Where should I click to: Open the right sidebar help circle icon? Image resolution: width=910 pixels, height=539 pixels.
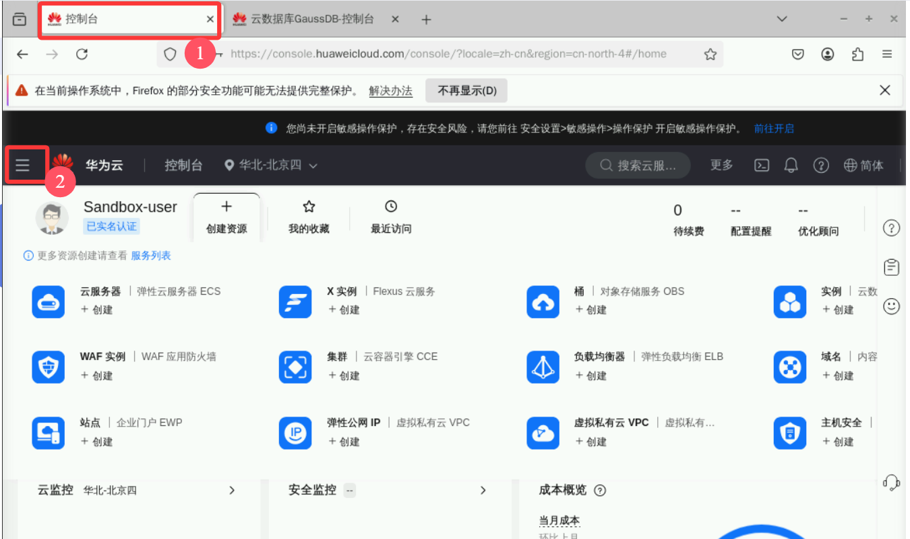(891, 228)
